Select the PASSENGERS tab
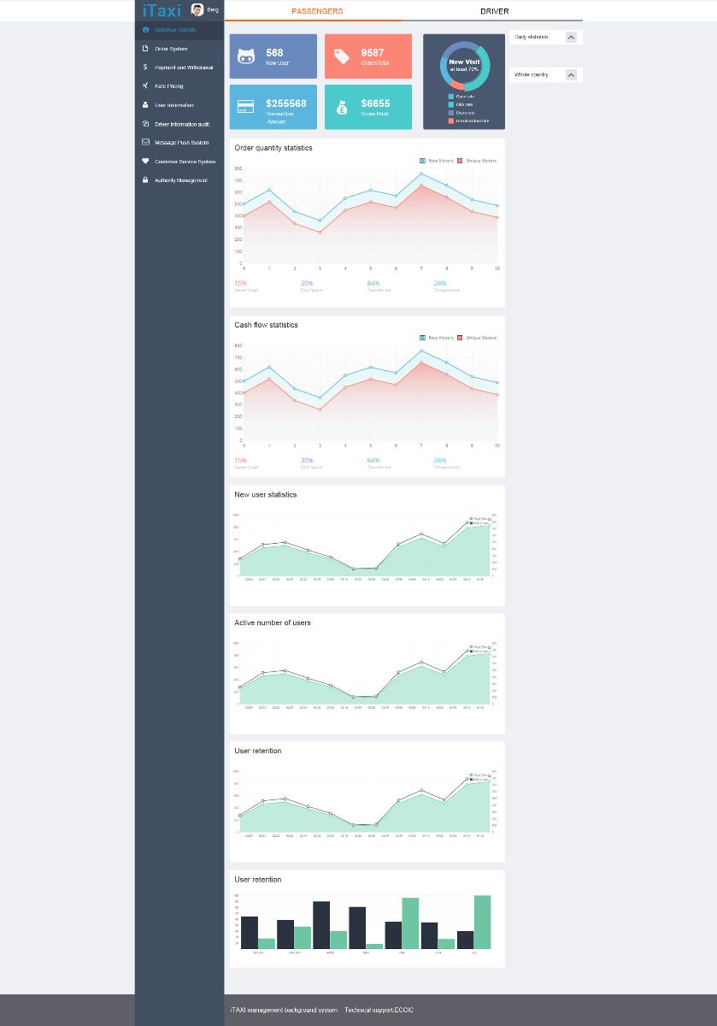 point(317,11)
